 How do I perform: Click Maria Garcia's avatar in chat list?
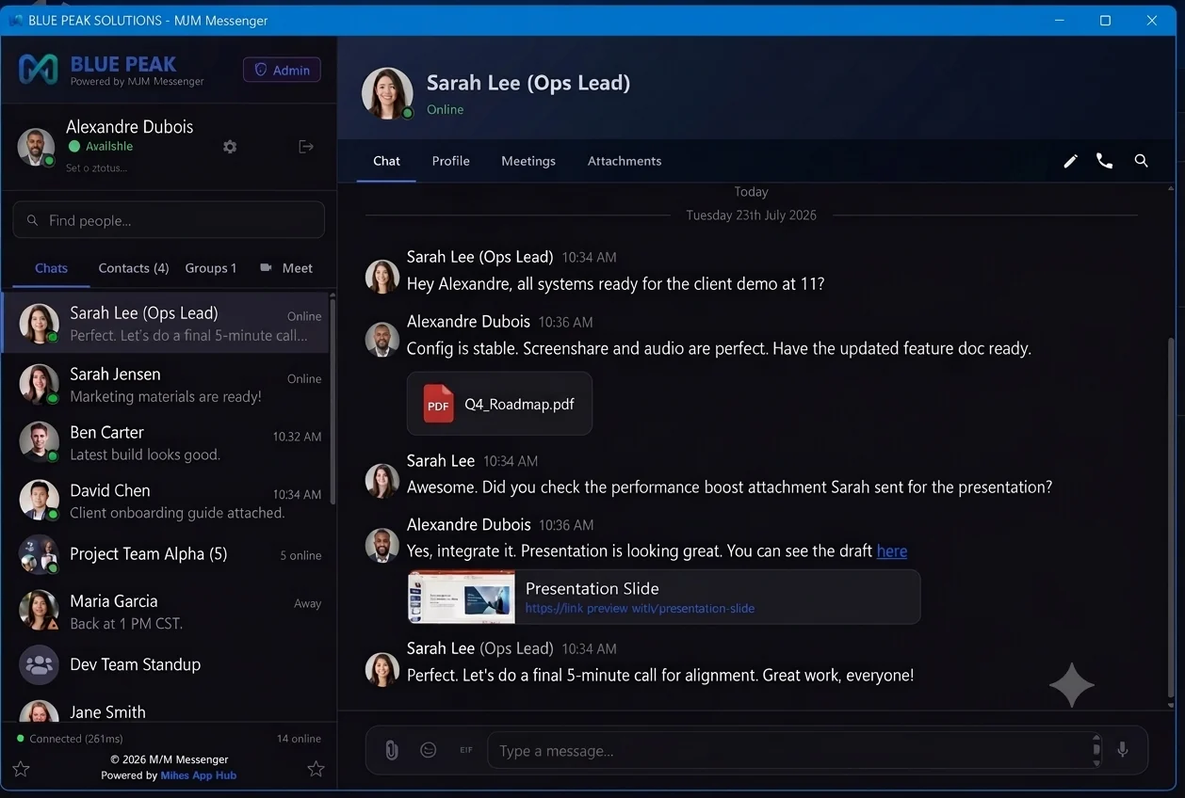coord(39,611)
